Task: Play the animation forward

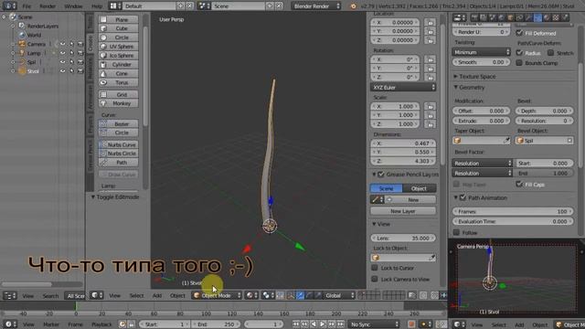Action: (323, 324)
